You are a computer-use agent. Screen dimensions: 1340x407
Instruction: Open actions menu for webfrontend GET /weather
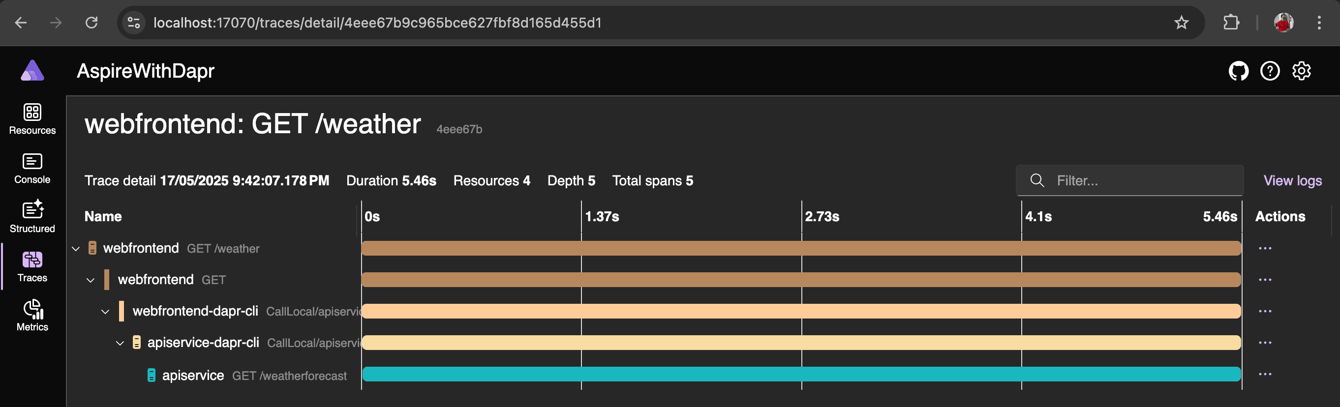(x=1265, y=248)
